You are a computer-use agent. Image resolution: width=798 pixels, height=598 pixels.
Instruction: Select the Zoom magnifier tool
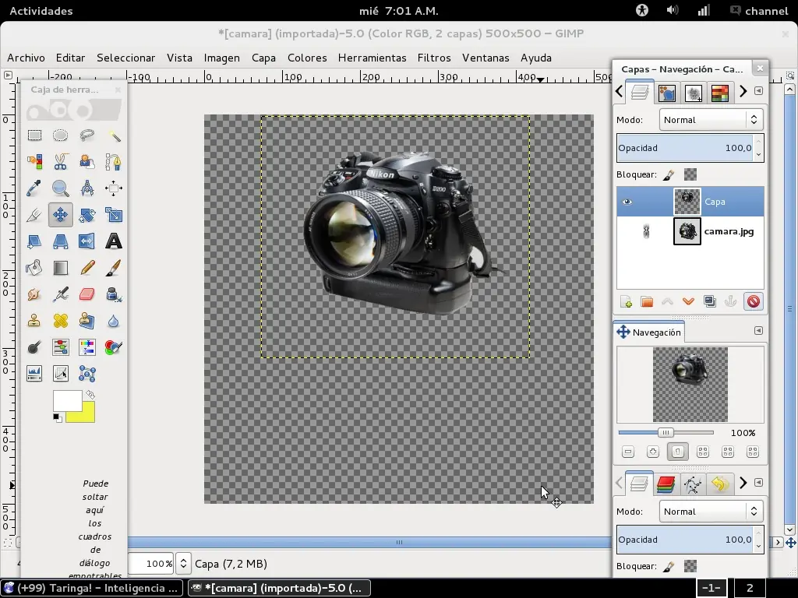click(61, 188)
